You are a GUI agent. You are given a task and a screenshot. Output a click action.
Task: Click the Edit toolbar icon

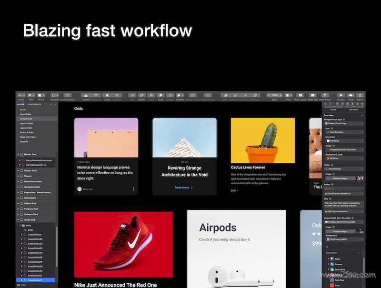[132, 95]
